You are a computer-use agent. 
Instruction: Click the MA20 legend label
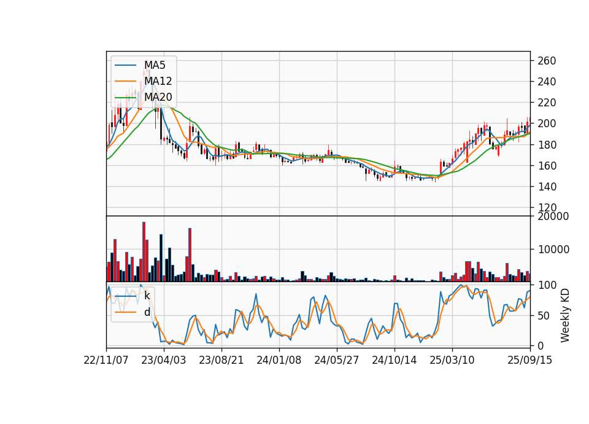click(158, 96)
